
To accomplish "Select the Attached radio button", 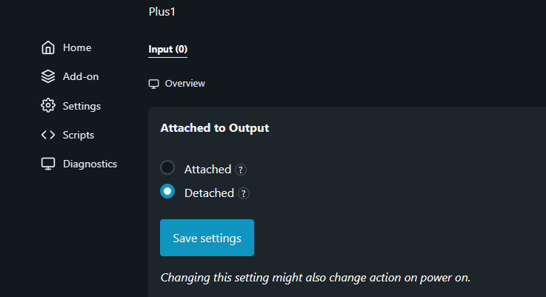I will [x=167, y=168].
